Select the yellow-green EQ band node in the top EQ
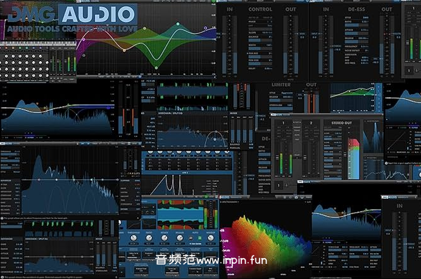This screenshot has height=279, width=421. pyautogui.click(x=144, y=28)
